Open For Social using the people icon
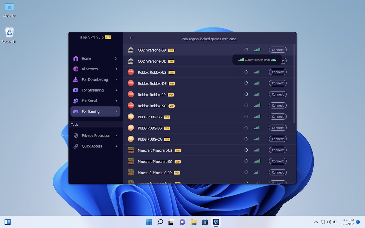 coord(76,101)
